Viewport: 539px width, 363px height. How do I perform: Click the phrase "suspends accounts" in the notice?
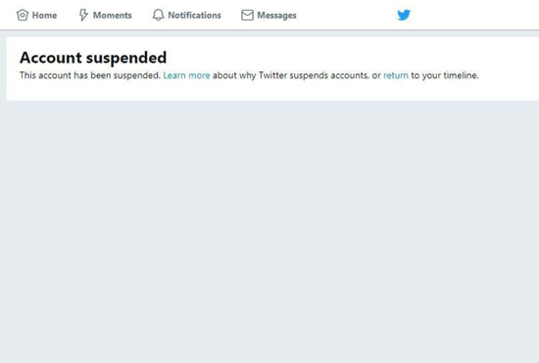click(x=329, y=75)
